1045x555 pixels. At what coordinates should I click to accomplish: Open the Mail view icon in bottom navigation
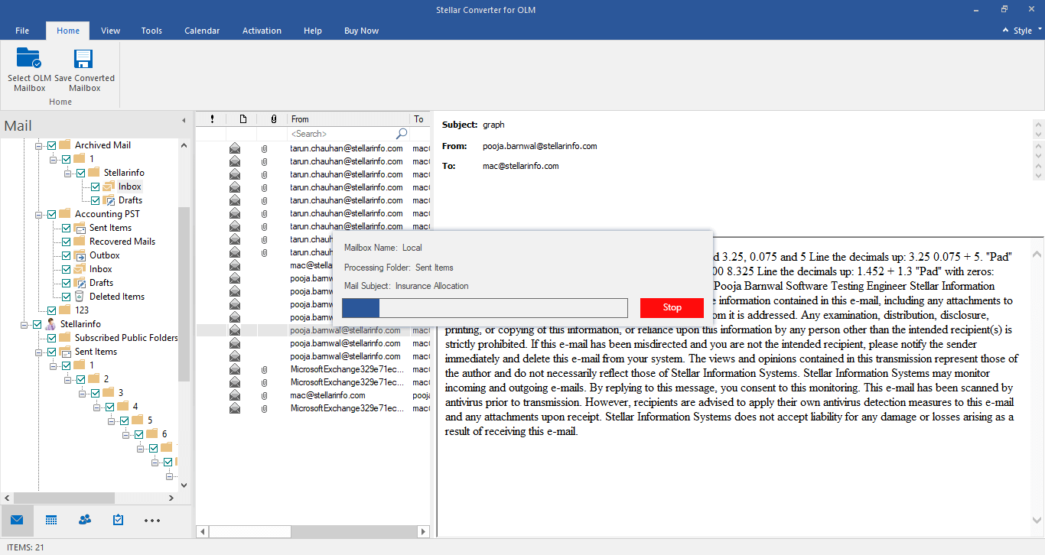17,520
